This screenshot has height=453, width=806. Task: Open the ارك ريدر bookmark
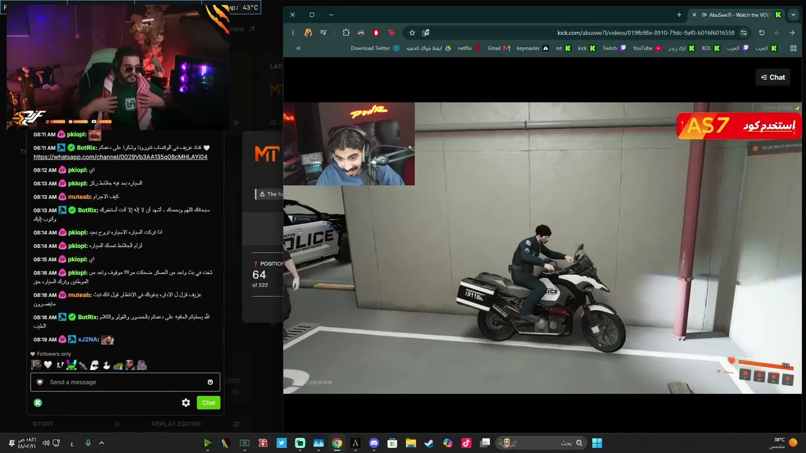click(682, 48)
